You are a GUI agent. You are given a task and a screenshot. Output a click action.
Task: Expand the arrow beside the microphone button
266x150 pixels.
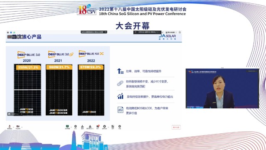[13, 127]
